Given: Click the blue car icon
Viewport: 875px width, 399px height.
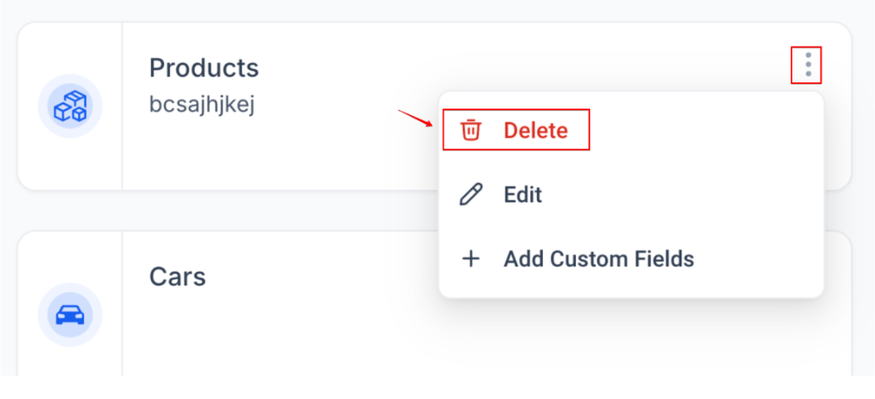Looking at the screenshot, I should [70, 315].
